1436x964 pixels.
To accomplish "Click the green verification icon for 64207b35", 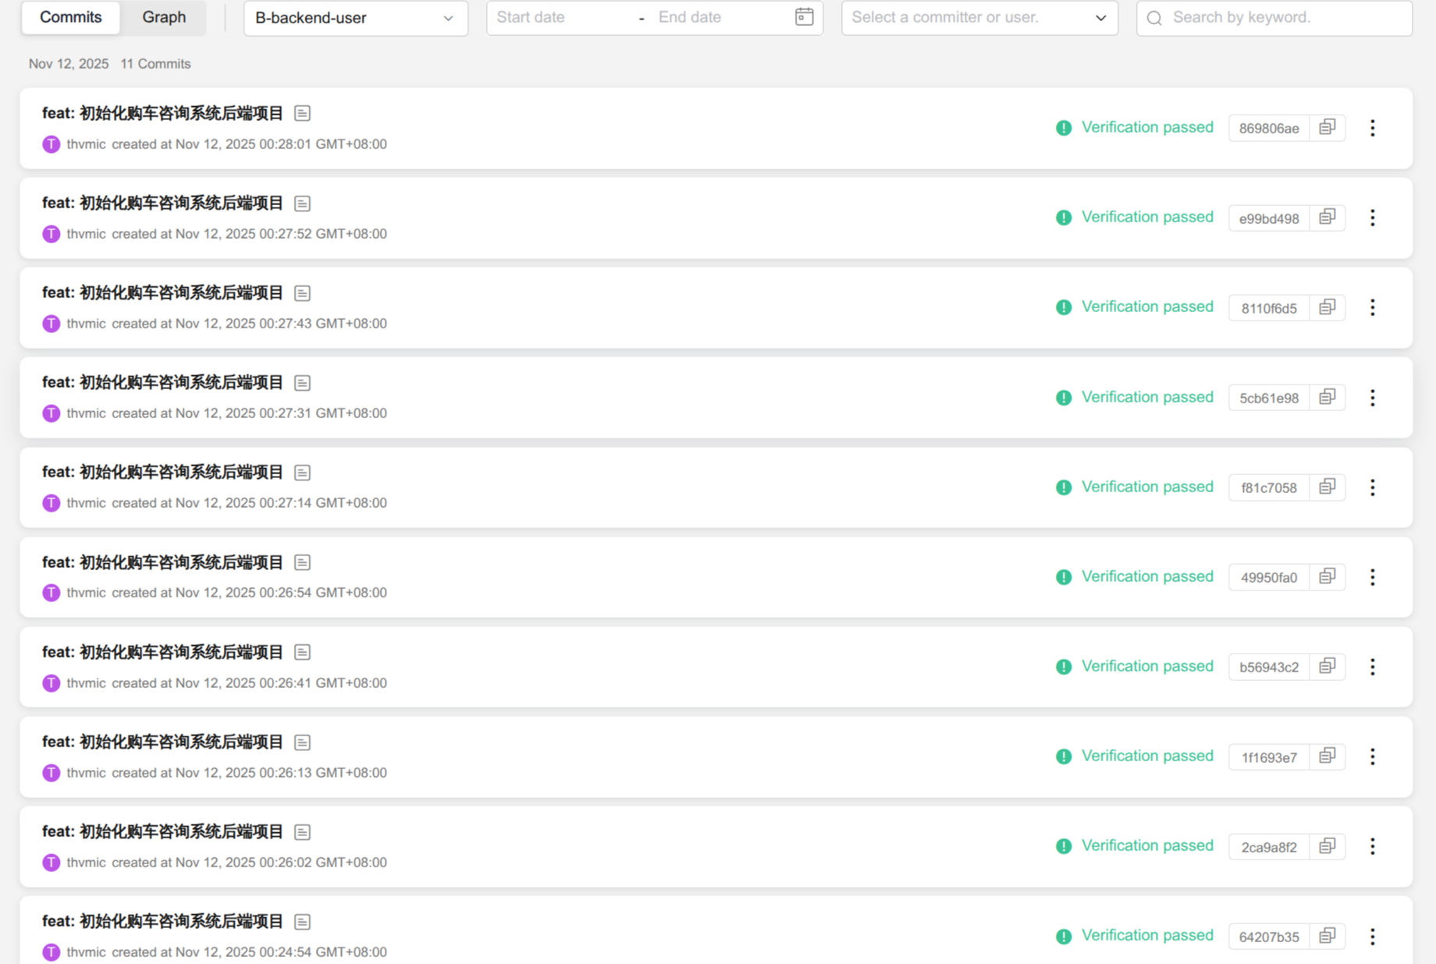I will (1064, 936).
